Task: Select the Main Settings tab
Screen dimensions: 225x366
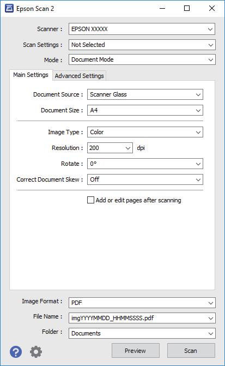Action: pos(31,75)
